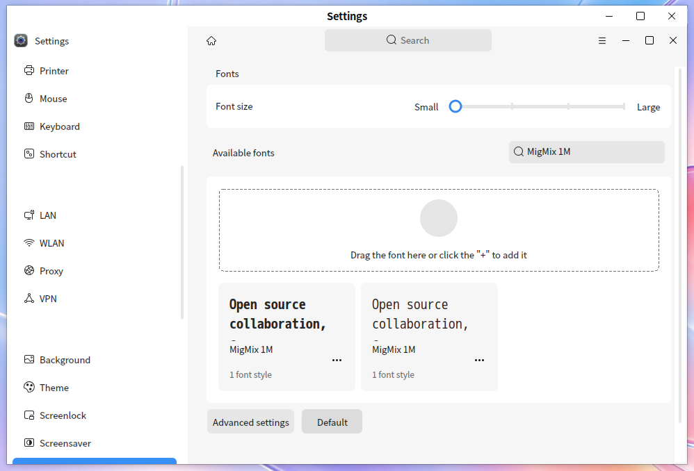Open Theme settings
Viewport: 694px width, 471px height.
pyautogui.click(x=95, y=388)
